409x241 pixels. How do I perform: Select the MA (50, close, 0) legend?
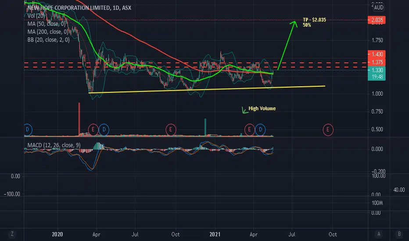[47, 24]
